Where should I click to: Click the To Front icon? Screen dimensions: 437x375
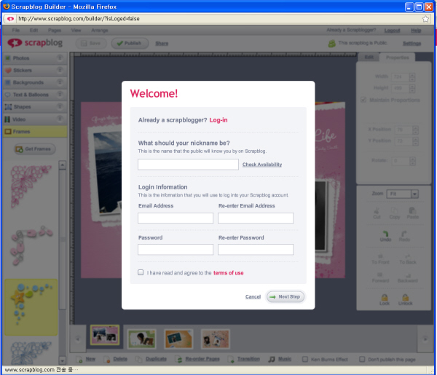tap(380, 259)
